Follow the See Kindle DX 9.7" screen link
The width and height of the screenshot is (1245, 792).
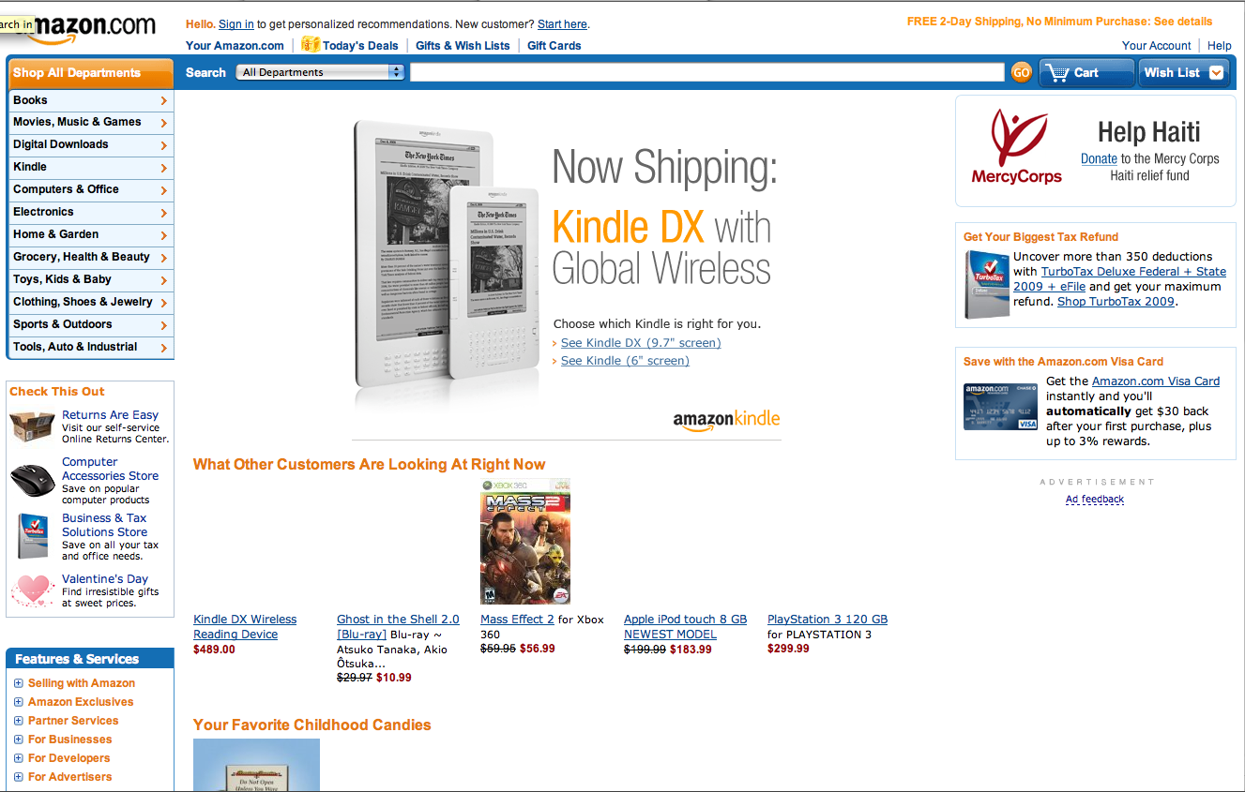(641, 343)
